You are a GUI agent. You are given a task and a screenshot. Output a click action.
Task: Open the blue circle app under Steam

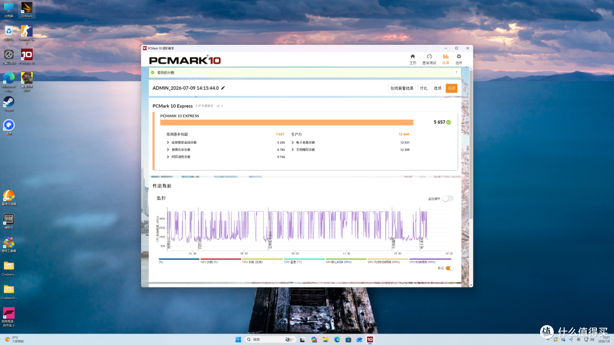tap(9, 127)
